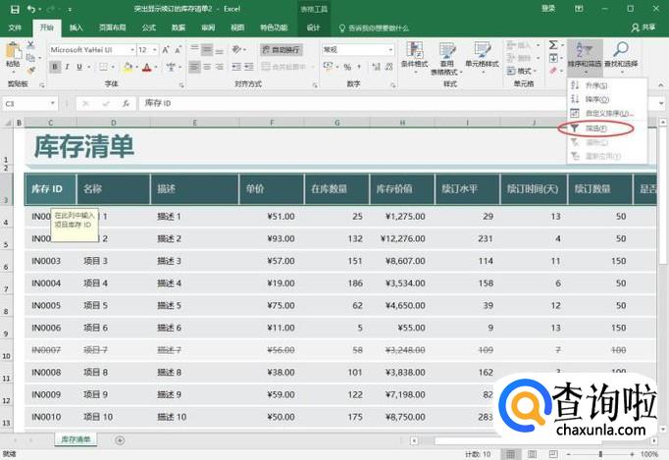Click the 登录 sign-in button
Image resolution: width=669 pixels, height=460 pixels.
pos(549,9)
